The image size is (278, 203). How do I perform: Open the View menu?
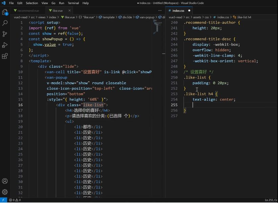[45, 3]
